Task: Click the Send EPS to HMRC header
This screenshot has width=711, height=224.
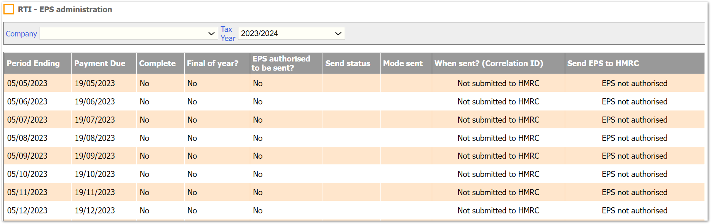Action: [x=603, y=63]
